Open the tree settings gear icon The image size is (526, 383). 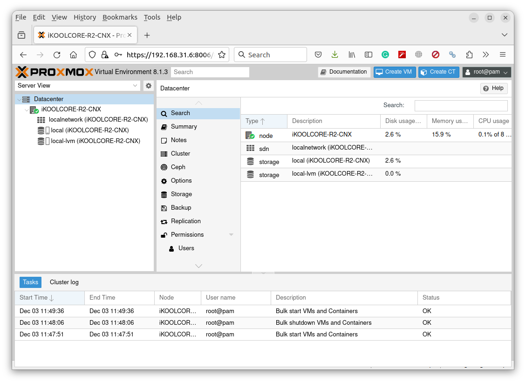point(148,86)
